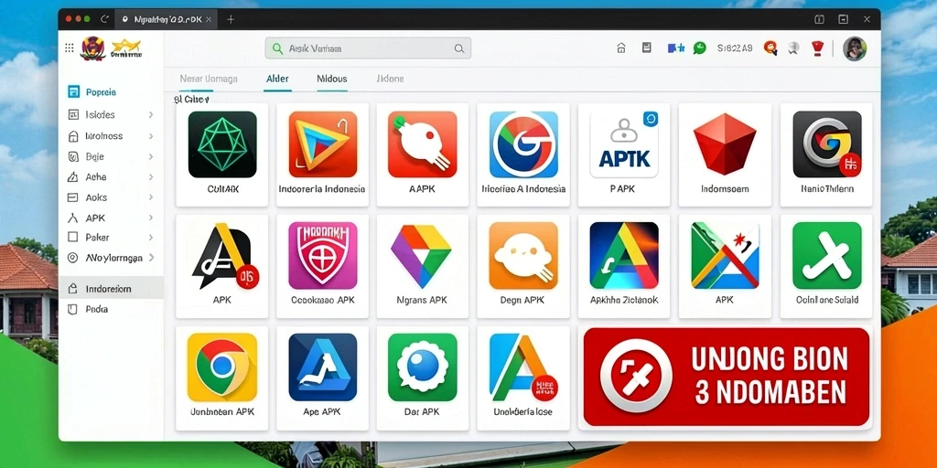The width and height of the screenshot is (937, 468).
Task: Open the pink shield Cookaao APK app
Action: pos(323,256)
